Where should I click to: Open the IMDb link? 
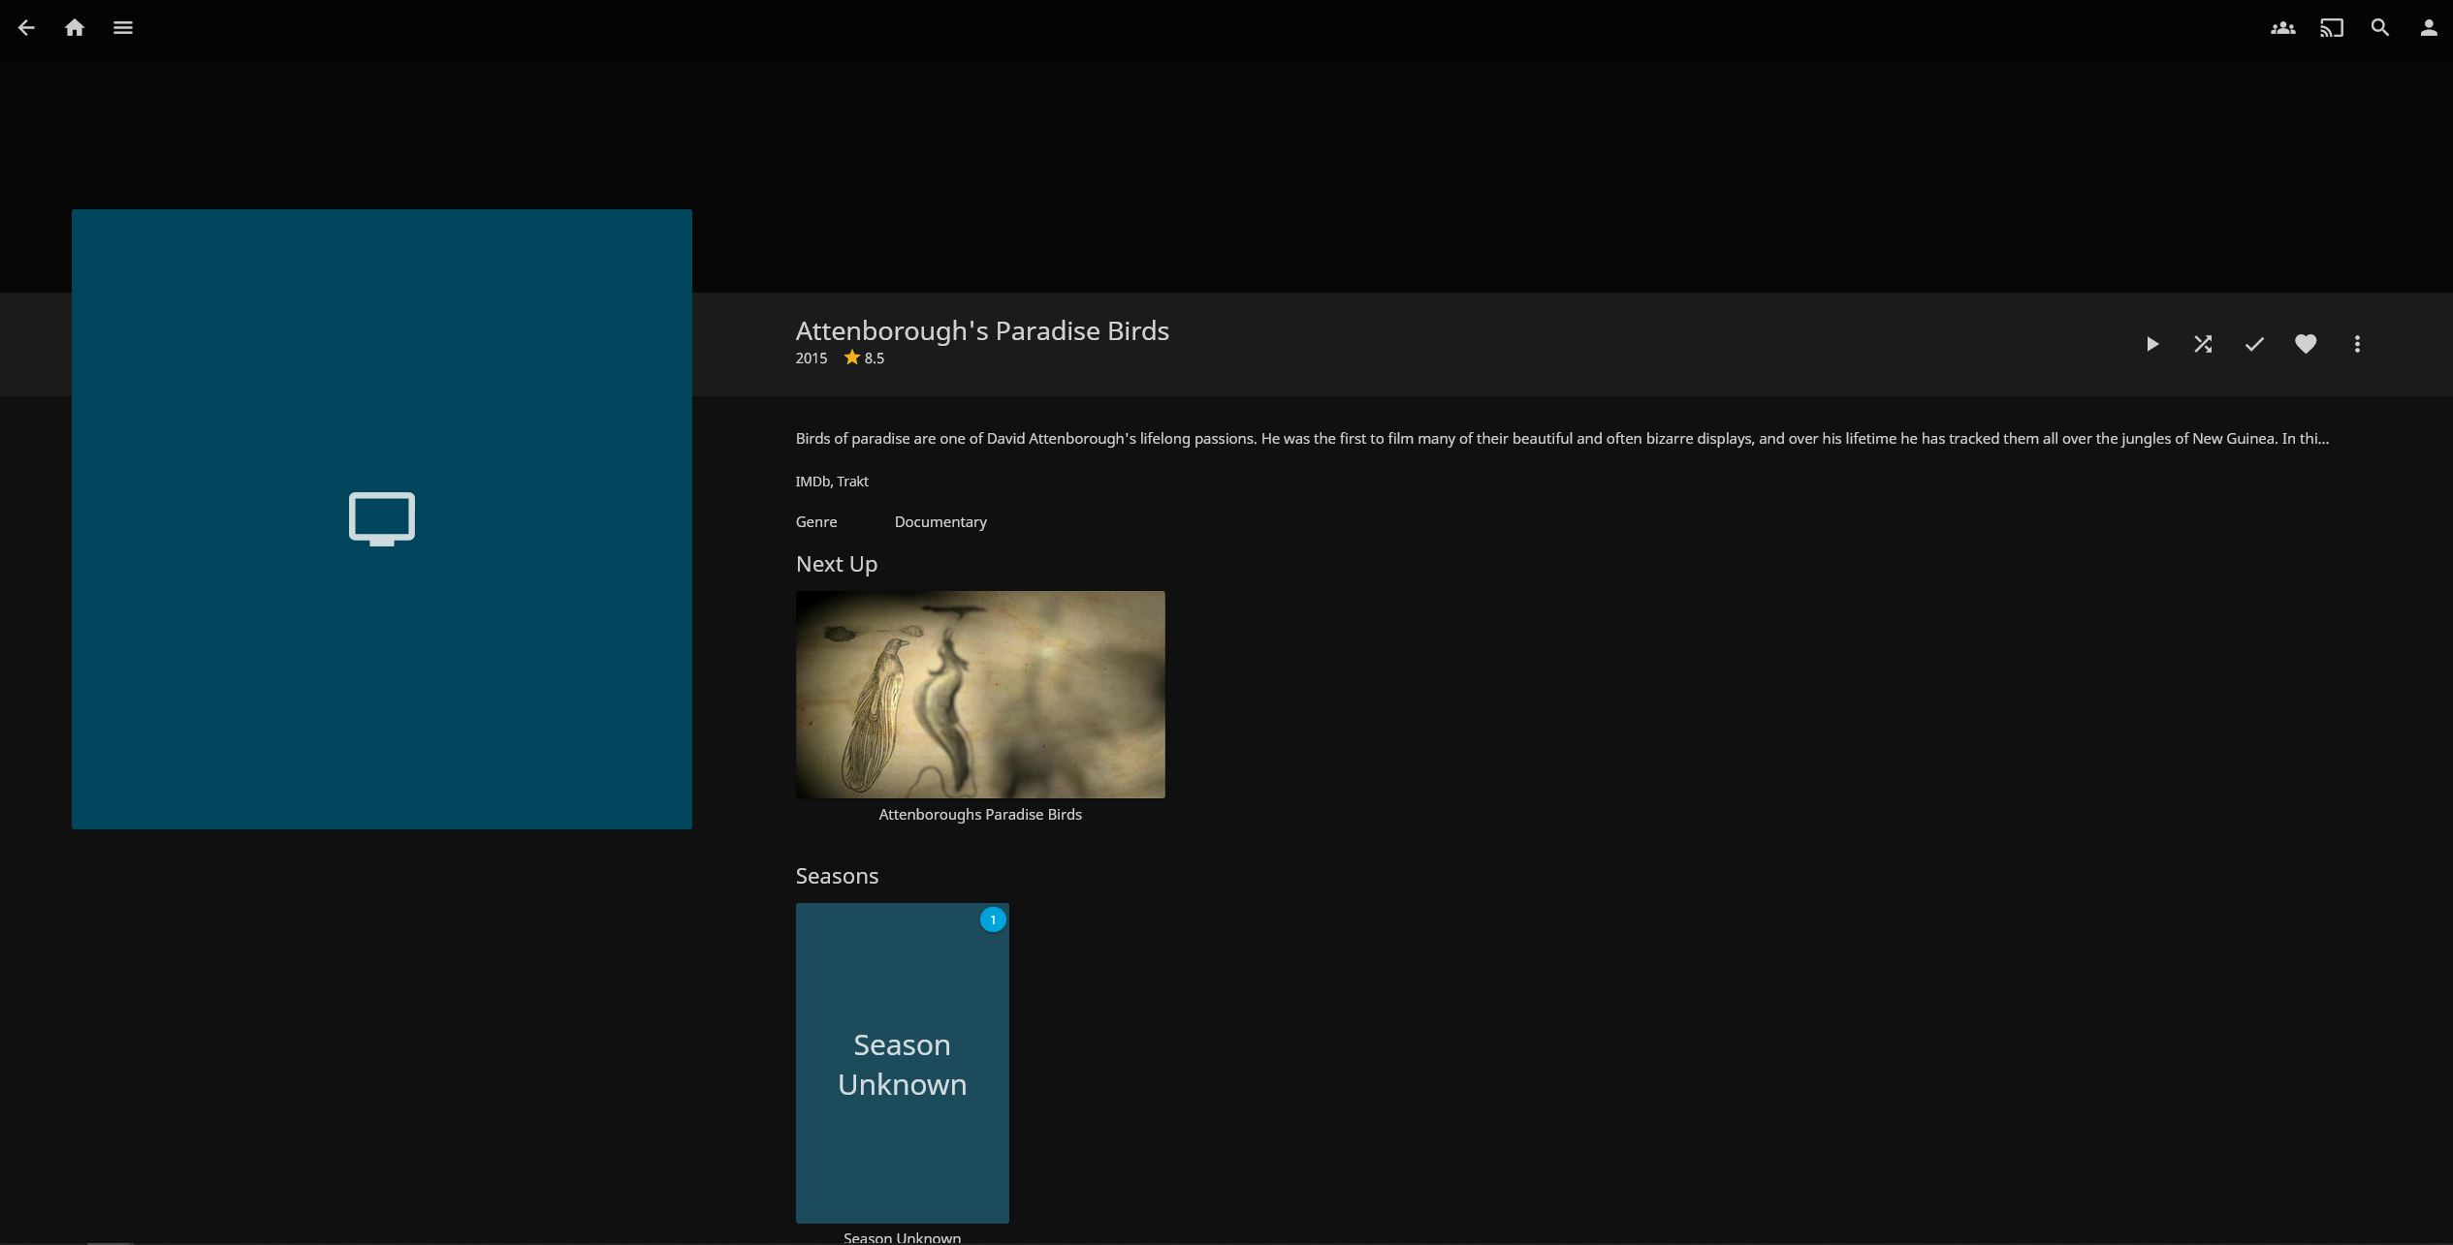[812, 482]
